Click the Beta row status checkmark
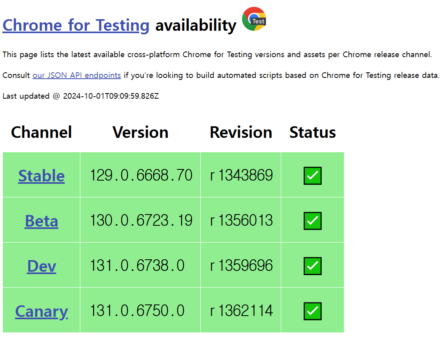Viewport: 446px width, 346px height. point(312,221)
